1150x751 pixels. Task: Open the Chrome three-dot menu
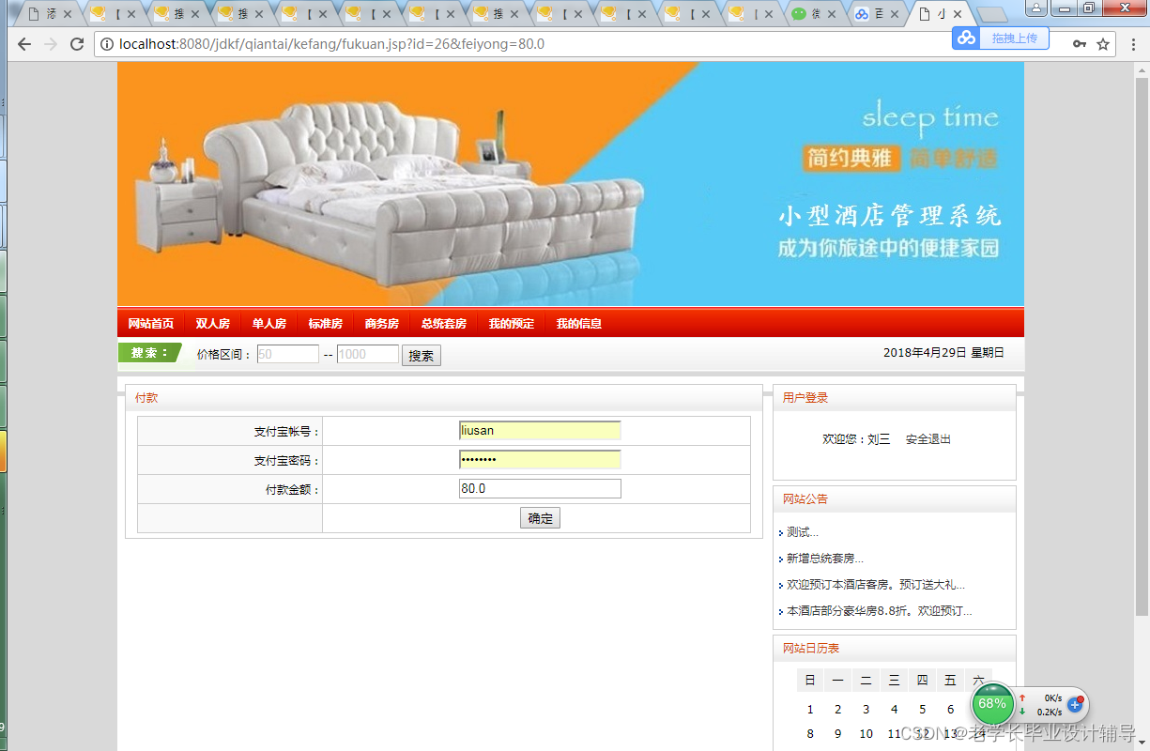[x=1132, y=43]
